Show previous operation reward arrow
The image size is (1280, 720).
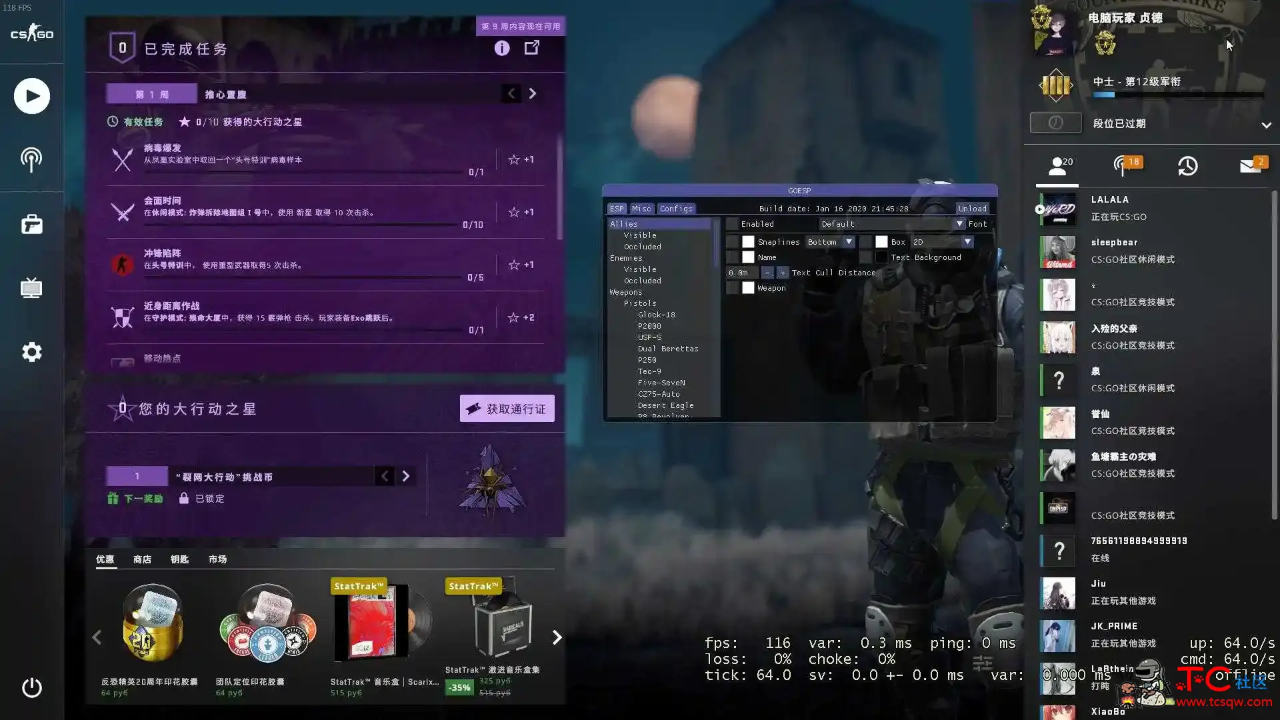click(384, 476)
